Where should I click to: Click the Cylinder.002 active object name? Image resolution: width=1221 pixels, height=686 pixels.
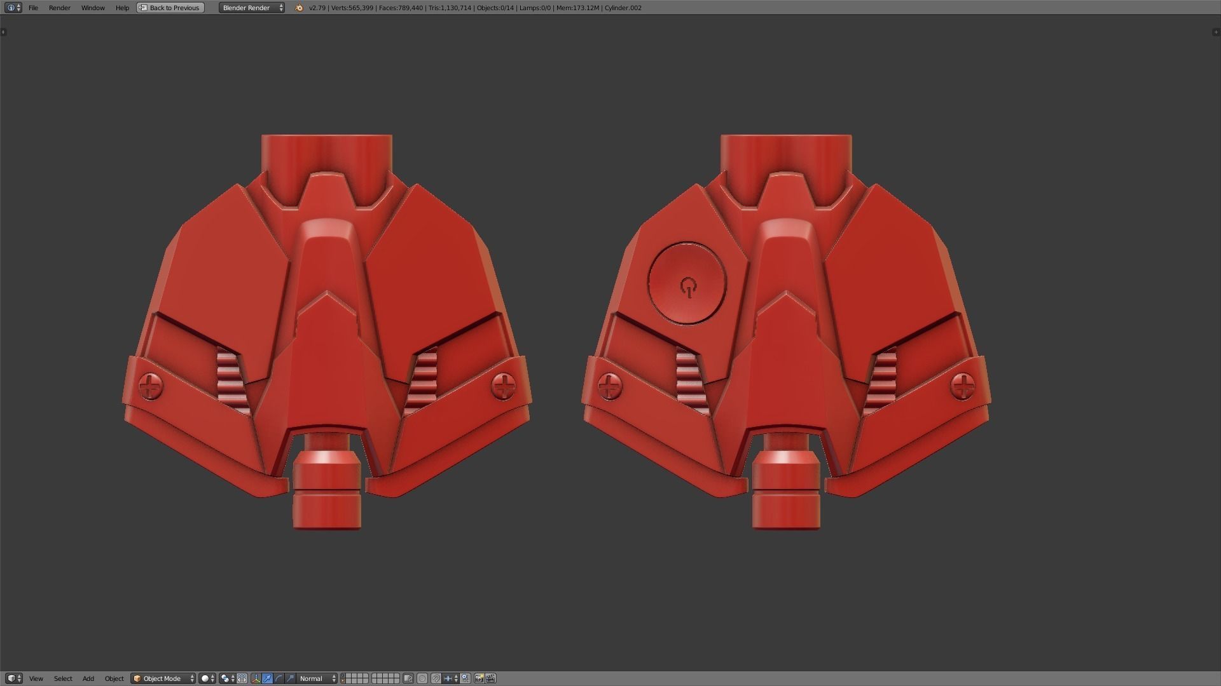(x=623, y=8)
